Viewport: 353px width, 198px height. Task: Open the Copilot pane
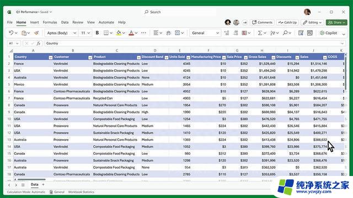[x=329, y=33]
